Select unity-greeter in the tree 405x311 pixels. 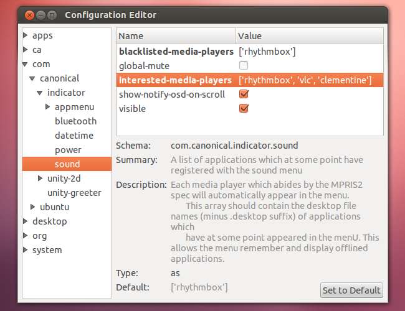(74, 193)
